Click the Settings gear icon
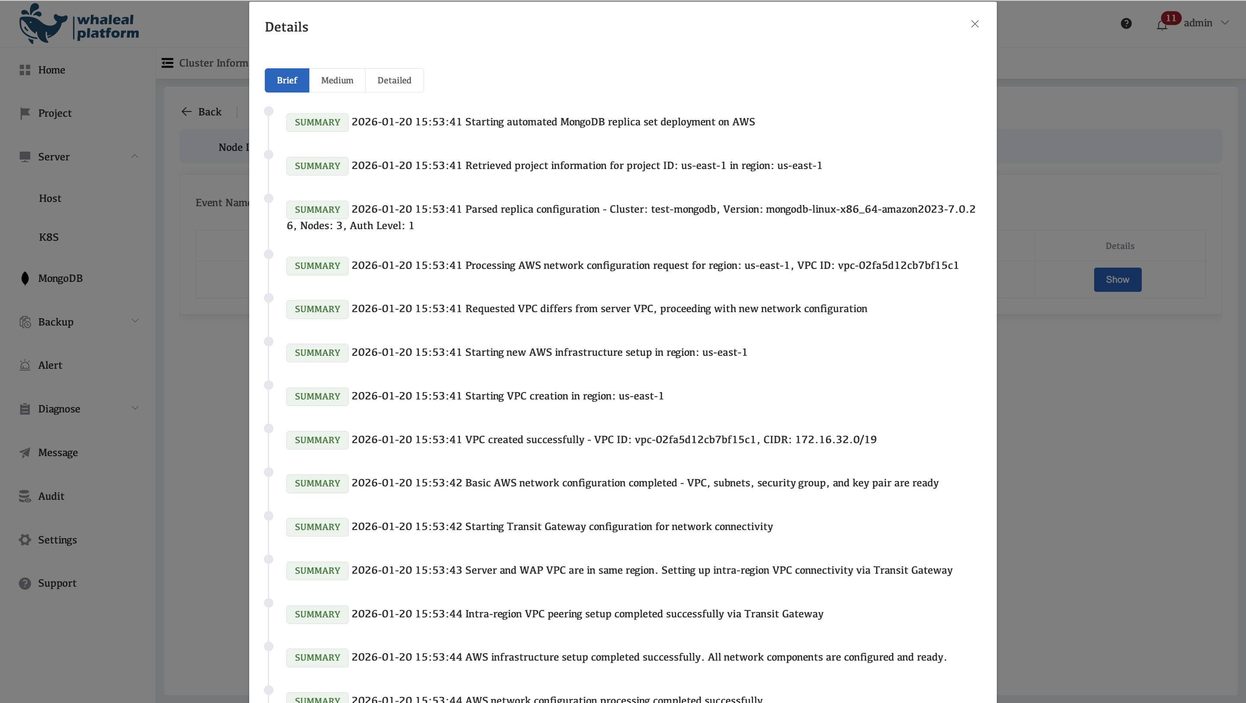The image size is (1246, 703). [x=25, y=540]
